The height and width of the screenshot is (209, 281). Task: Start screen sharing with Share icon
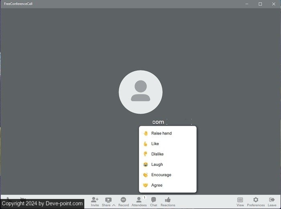tap(108, 199)
